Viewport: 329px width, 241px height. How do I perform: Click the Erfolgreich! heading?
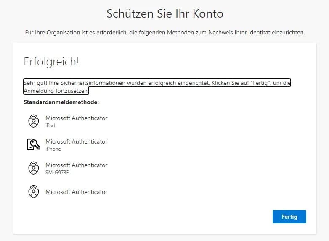(51, 62)
